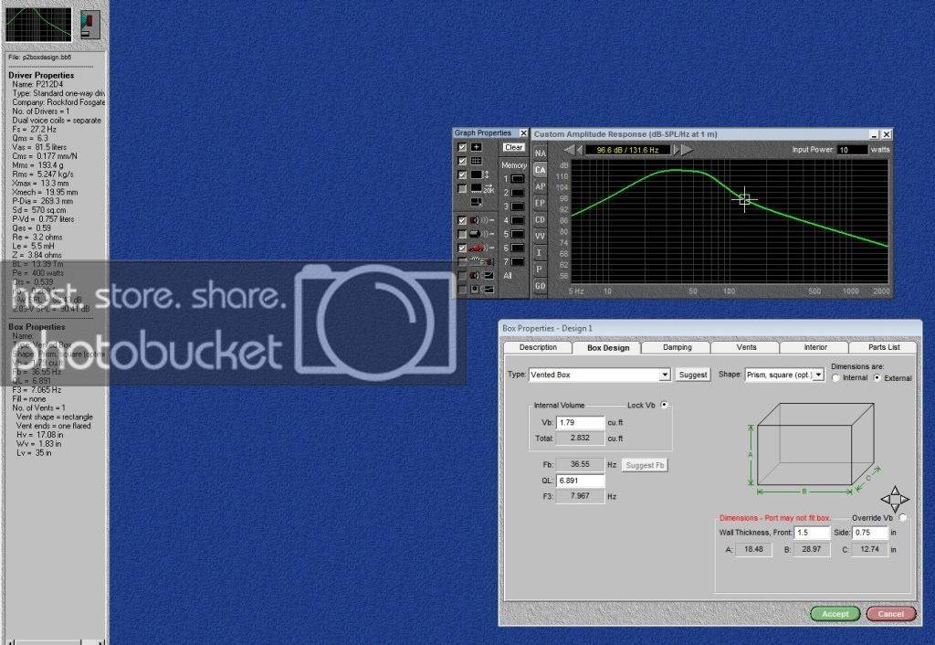Image resolution: width=935 pixels, height=645 pixels.
Task: Toggle the grid display checkbox
Action: pyautogui.click(x=462, y=161)
